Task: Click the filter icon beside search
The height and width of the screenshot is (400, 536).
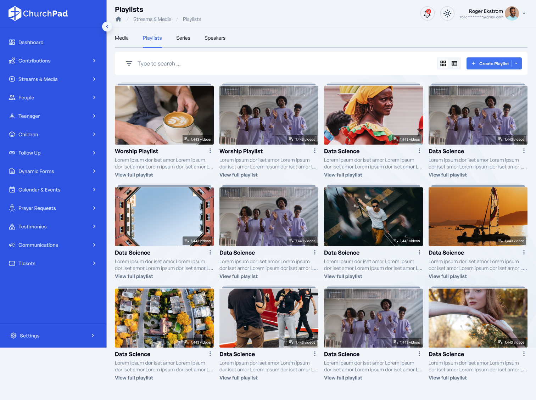Action: point(129,63)
